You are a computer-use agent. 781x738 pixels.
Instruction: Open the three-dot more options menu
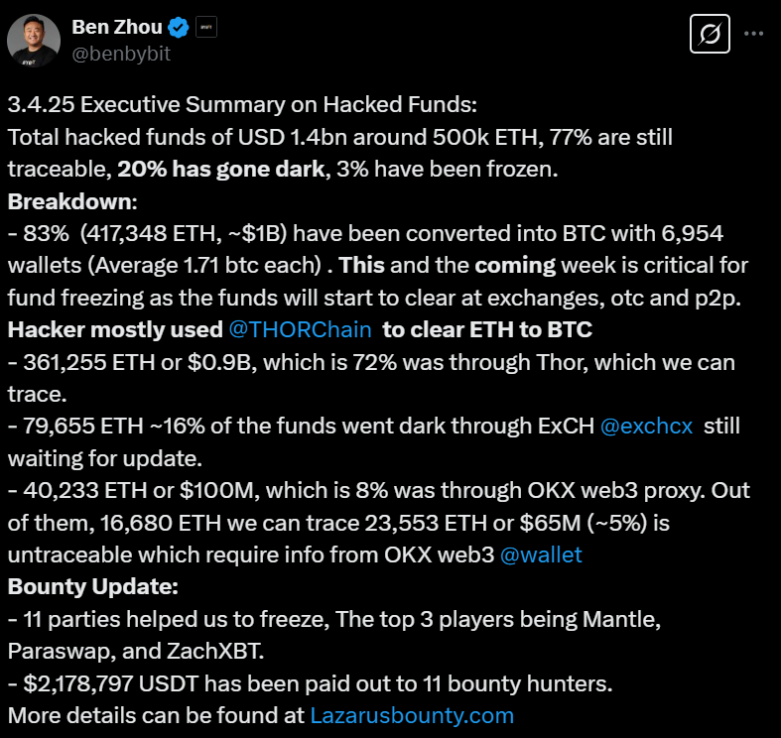tap(754, 34)
